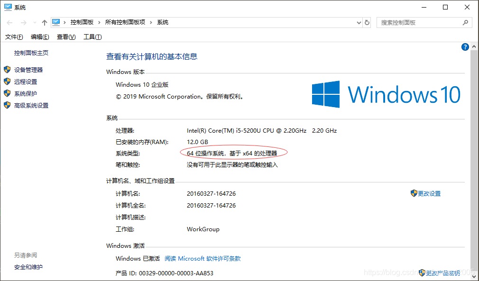The width and height of the screenshot is (479, 281).
Task: Open 设备管理器 link
Action: (x=28, y=70)
